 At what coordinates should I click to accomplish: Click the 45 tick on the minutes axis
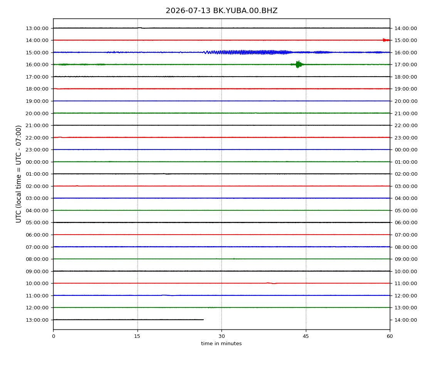coord(306,336)
